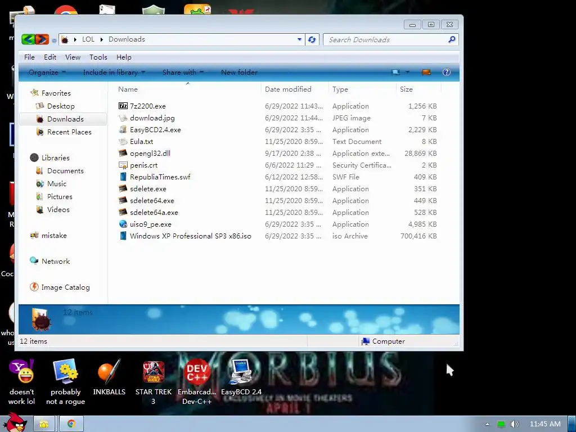Open the Chrome taskbar button
Image resolution: width=576 pixels, height=432 pixels.
pos(71,424)
